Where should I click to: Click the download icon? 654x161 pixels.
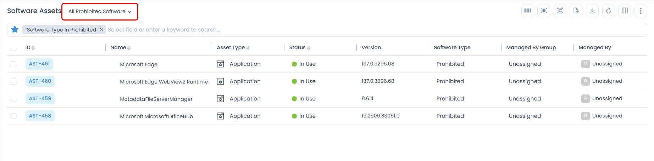[592, 11]
